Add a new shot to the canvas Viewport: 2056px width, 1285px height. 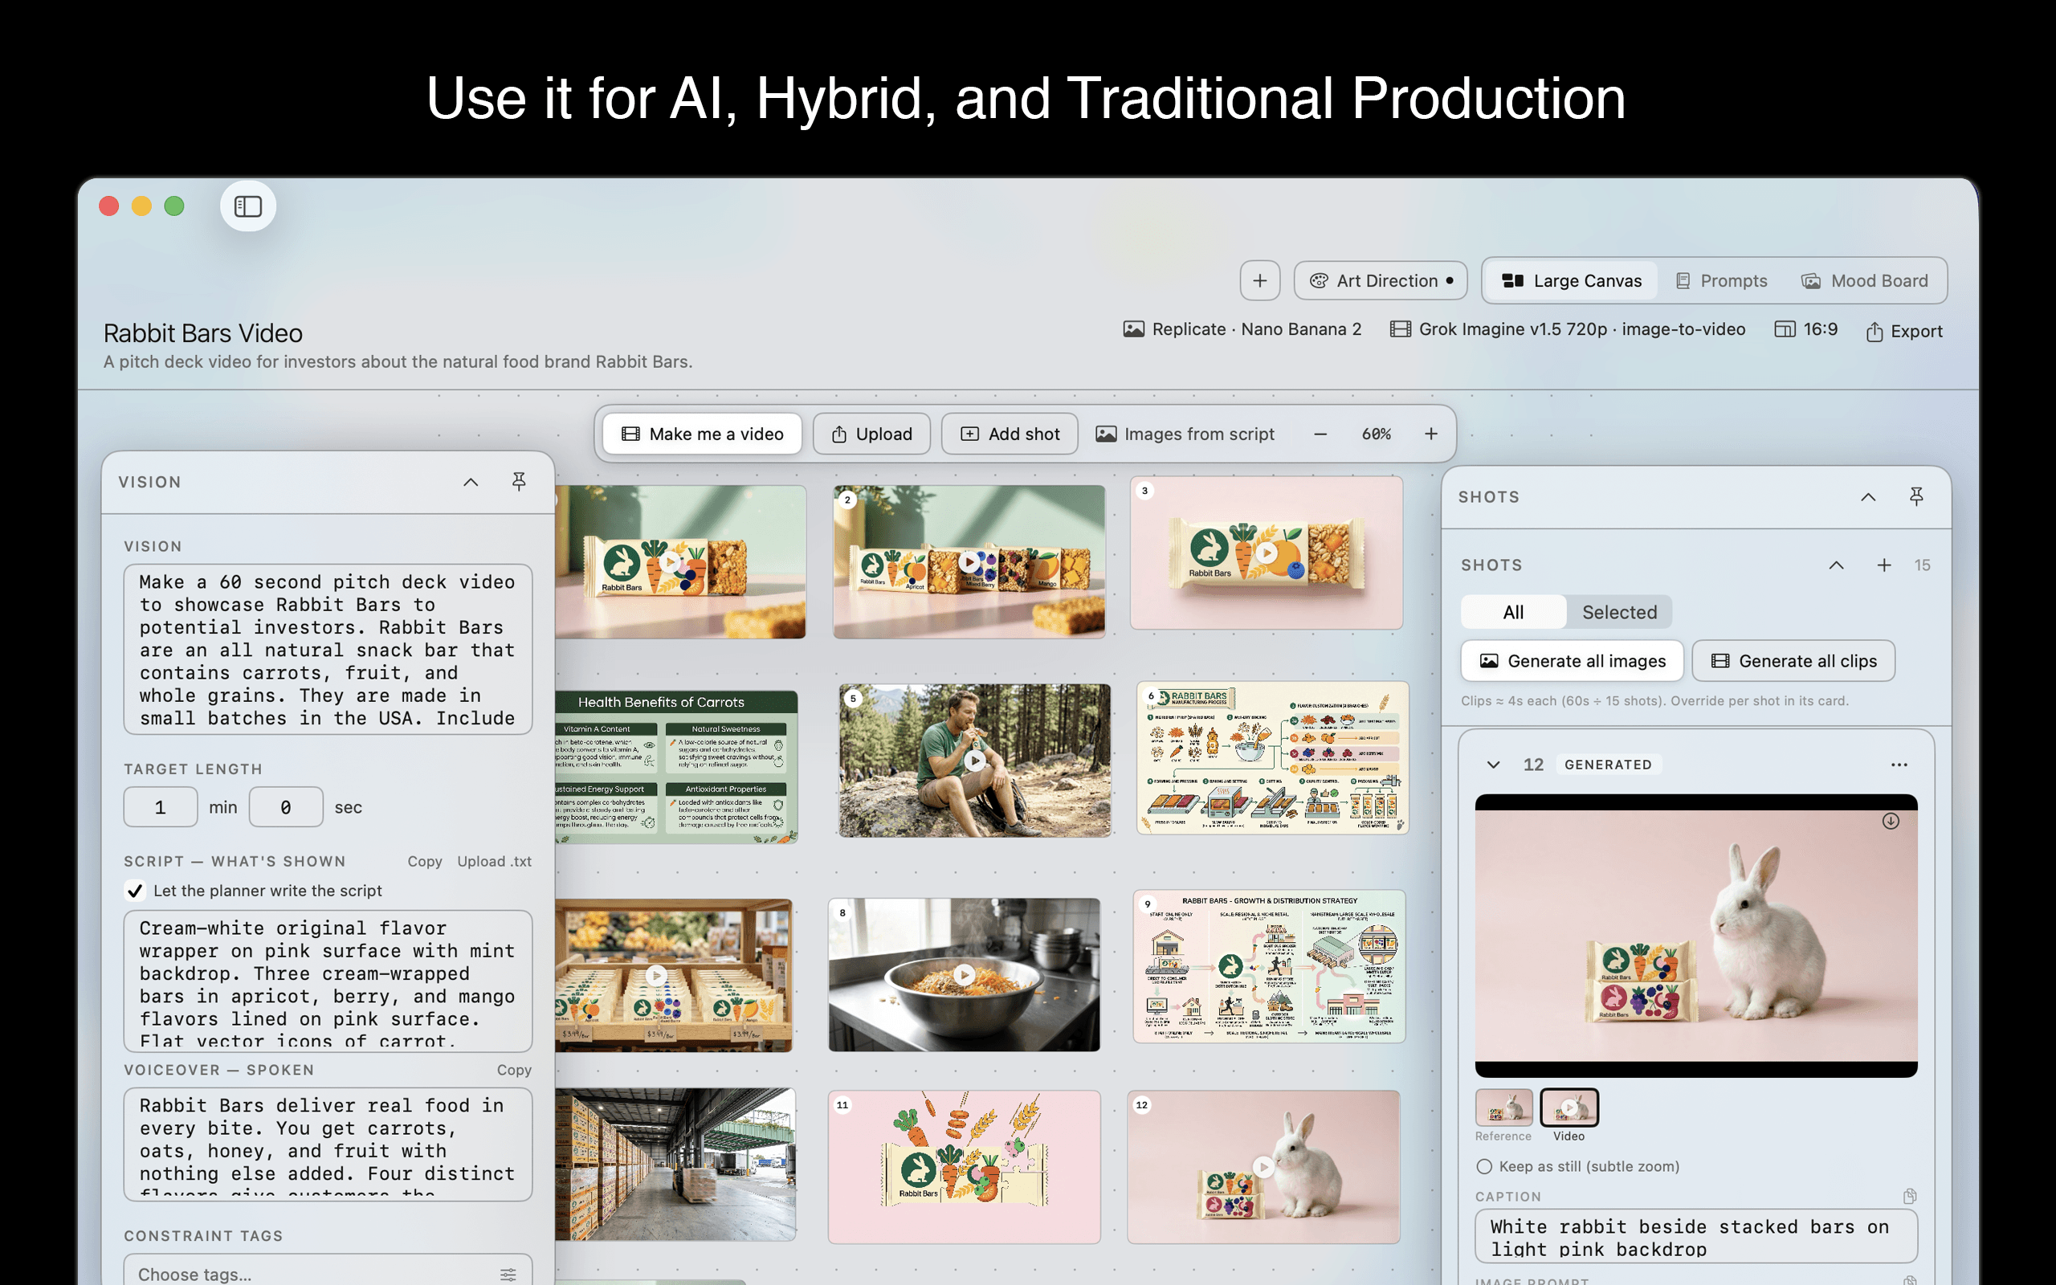pyautogui.click(x=1010, y=434)
